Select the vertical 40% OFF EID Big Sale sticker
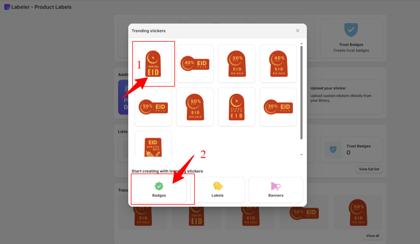Viewport: 420px width, 244px height. point(278,64)
